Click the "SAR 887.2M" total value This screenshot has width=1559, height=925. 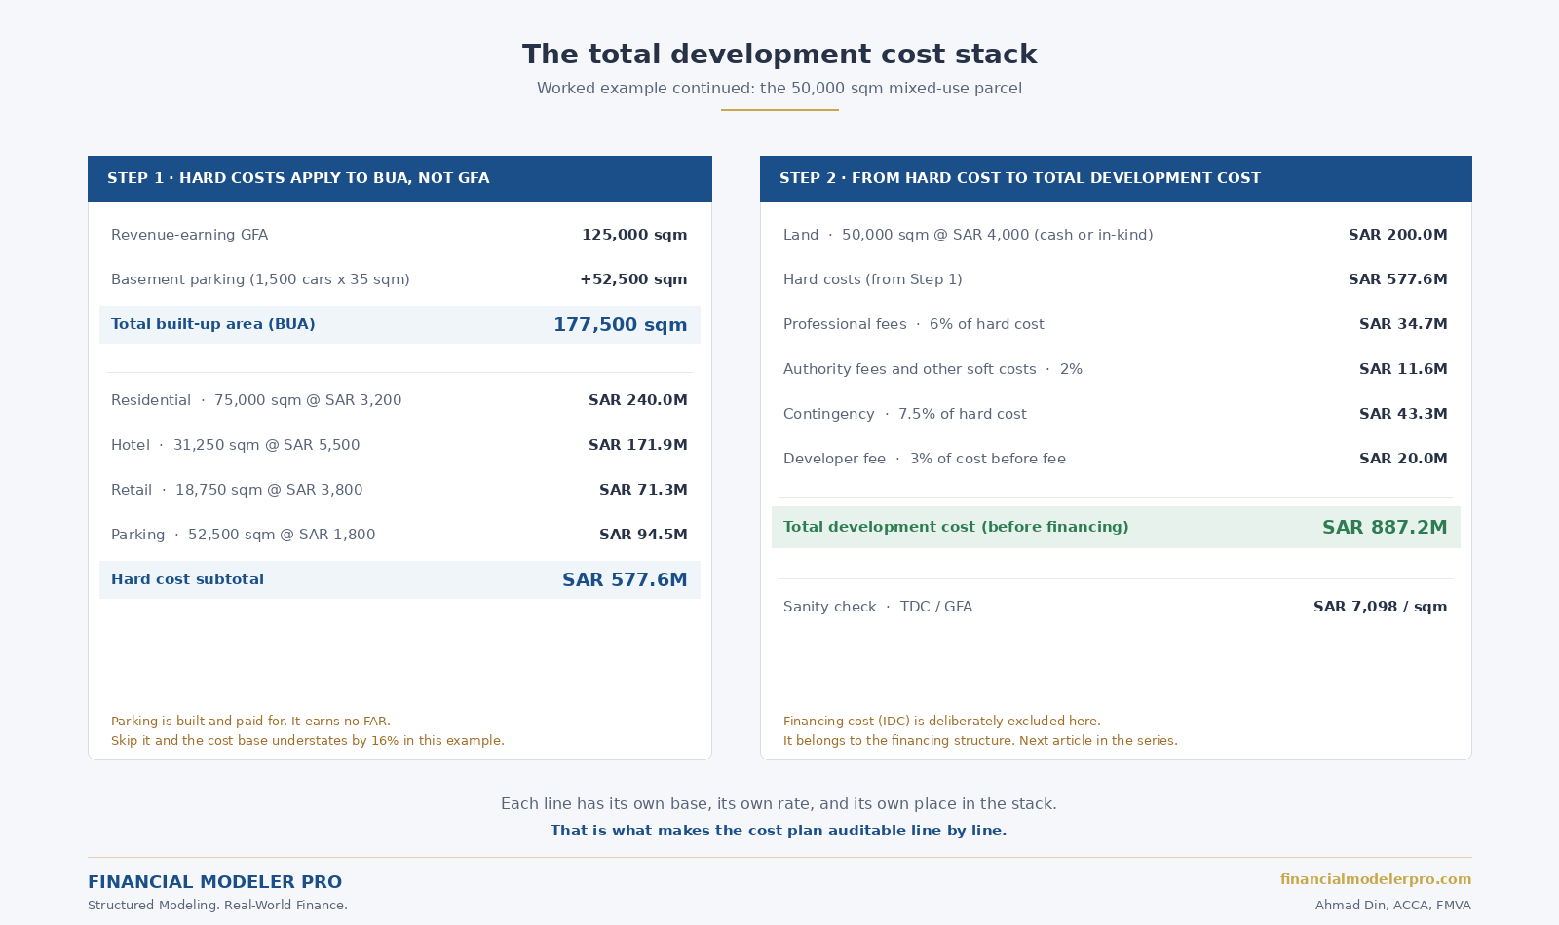point(1385,527)
